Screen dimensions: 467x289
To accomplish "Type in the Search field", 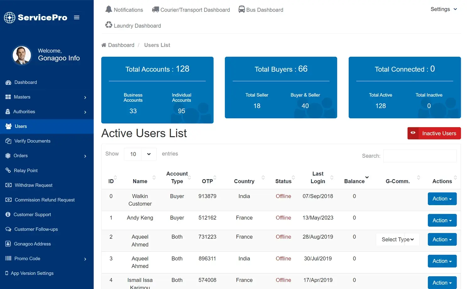I will pos(420,156).
